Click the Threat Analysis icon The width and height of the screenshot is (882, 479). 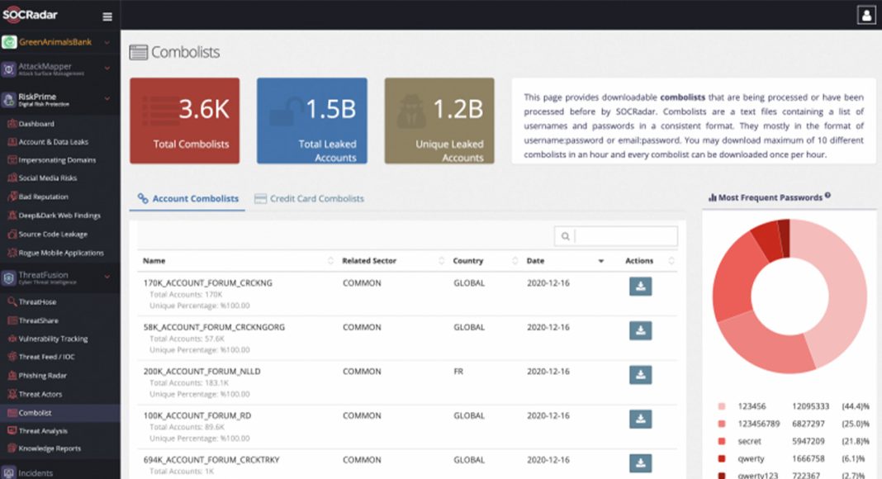pos(12,430)
